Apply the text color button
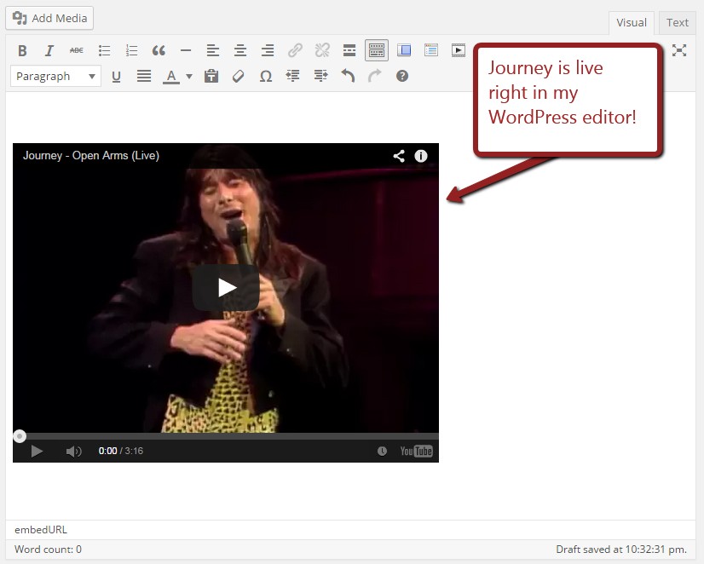704x564 pixels. click(171, 77)
